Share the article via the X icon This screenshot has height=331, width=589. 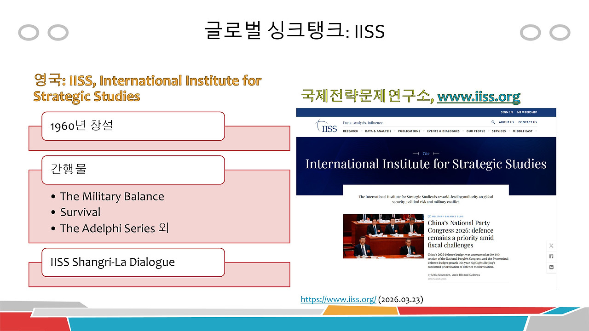551,245
